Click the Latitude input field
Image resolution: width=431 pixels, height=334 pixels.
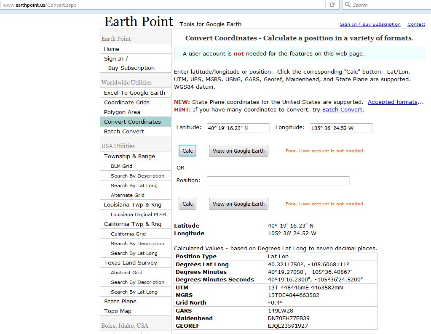click(x=238, y=128)
